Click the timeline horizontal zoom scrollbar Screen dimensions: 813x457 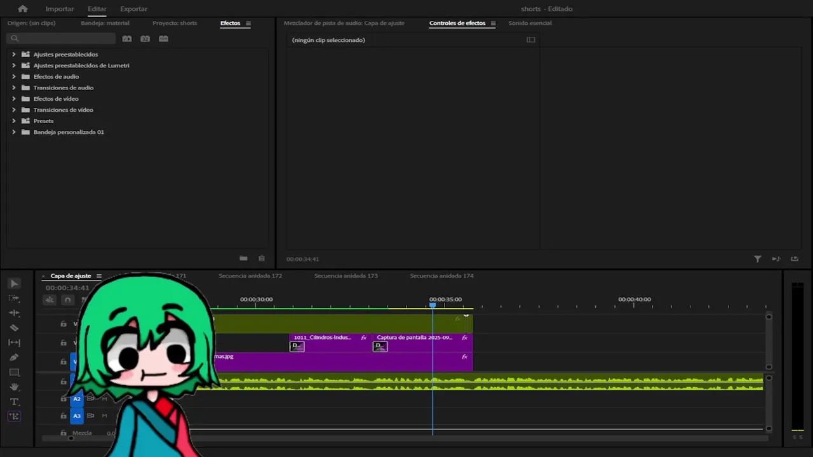point(404,438)
